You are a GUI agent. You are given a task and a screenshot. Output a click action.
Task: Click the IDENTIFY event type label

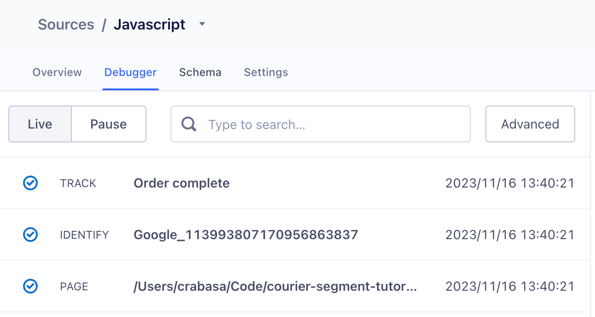84,235
